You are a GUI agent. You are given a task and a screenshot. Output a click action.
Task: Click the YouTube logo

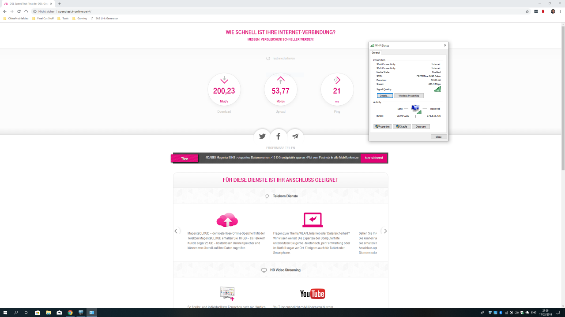coord(313,294)
